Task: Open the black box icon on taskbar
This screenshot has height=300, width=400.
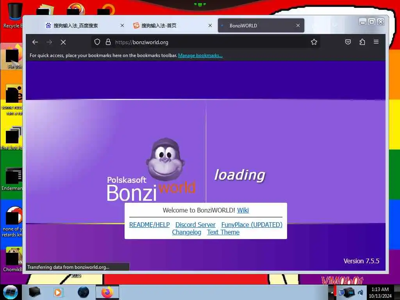Action: (34, 292)
